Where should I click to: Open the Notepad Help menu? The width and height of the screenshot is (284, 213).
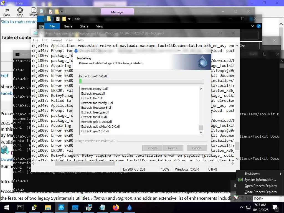[80, 40]
